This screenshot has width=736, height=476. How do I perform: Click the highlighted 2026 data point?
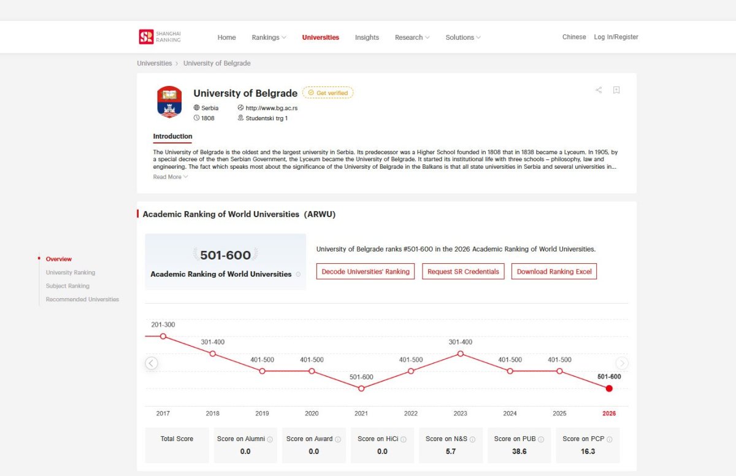click(x=609, y=388)
